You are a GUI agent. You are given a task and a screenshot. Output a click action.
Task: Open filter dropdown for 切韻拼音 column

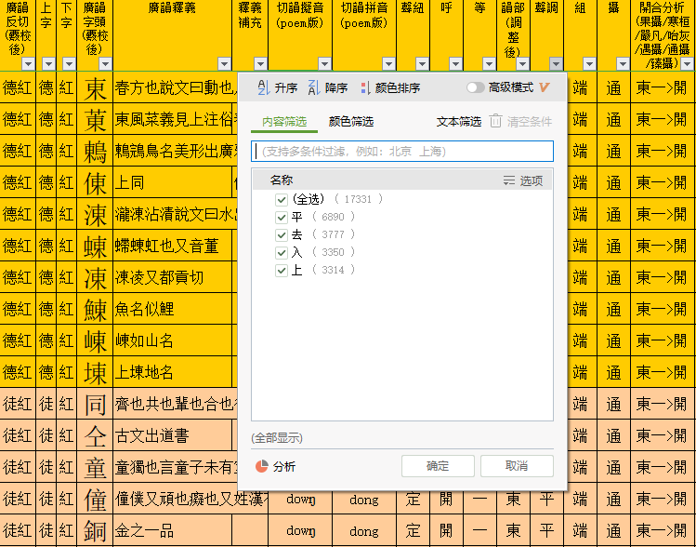pos(388,64)
